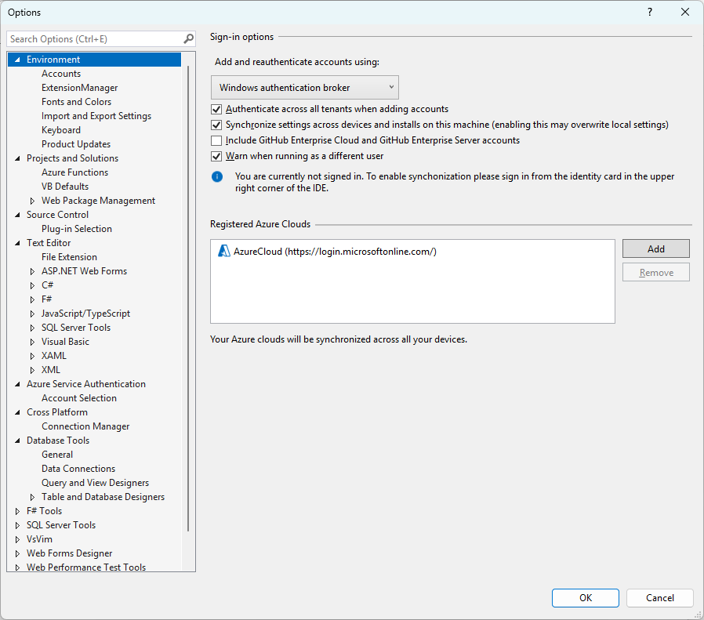The width and height of the screenshot is (704, 620).
Task: Click the Cancel button
Action: (660, 598)
